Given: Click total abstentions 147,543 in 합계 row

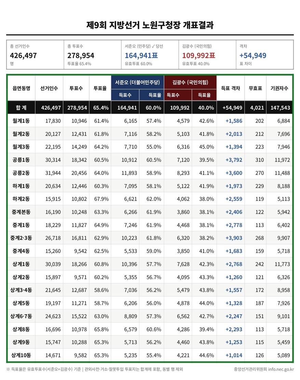Looking at the screenshot, I should tap(280, 107).
